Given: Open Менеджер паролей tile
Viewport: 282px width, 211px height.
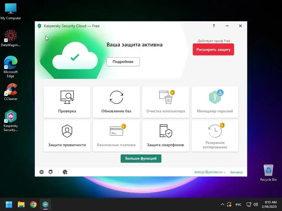Looking at the screenshot, I should (215, 102).
